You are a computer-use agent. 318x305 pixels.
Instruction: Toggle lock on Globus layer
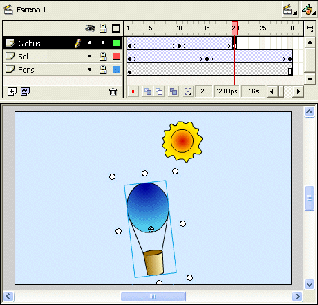point(103,43)
